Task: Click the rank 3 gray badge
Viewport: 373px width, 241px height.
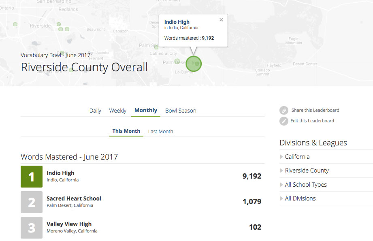Action: 32,227
